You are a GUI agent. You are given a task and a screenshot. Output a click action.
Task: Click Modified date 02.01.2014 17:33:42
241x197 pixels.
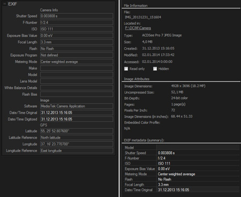(x=158, y=55)
